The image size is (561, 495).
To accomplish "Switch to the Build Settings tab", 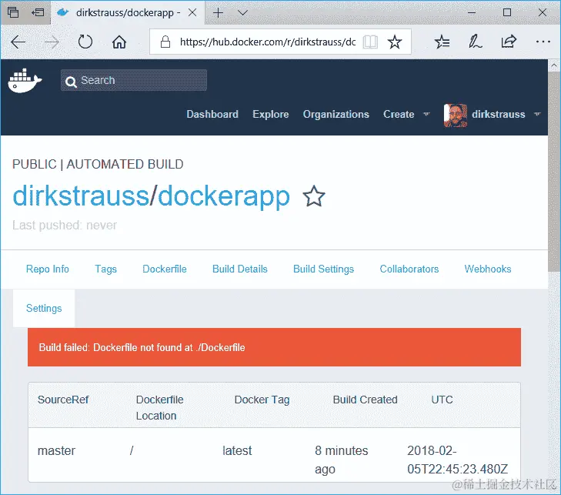I will 323,269.
